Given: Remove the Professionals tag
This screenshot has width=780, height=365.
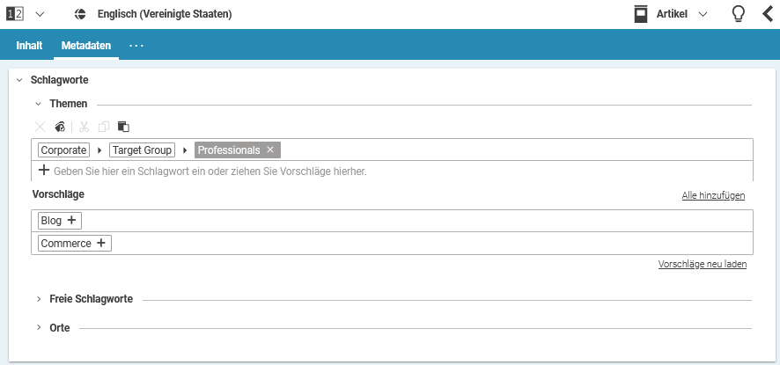Looking at the screenshot, I should pyautogui.click(x=270, y=150).
